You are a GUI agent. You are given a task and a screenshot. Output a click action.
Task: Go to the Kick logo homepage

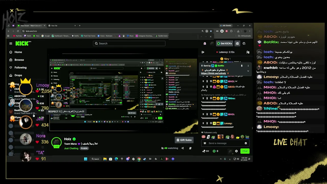[x=23, y=43]
